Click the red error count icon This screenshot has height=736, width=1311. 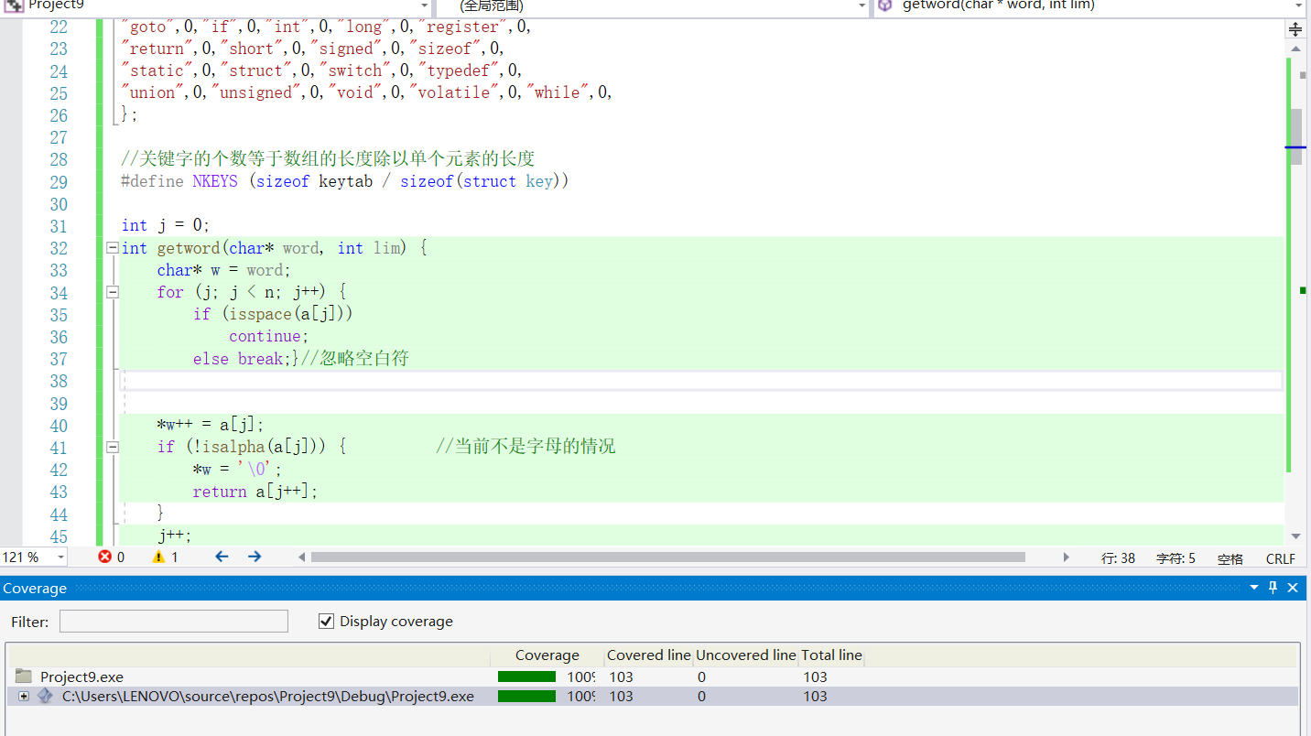[x=105, y=557]
